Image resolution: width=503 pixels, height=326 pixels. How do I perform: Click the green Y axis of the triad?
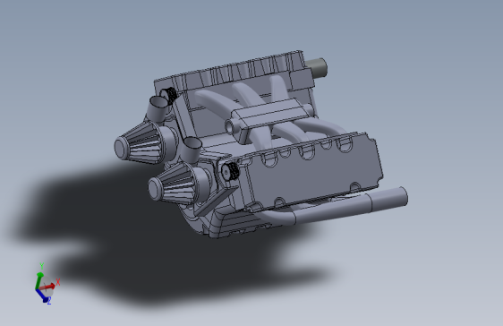pyautogui.click(x=38, y=280)
